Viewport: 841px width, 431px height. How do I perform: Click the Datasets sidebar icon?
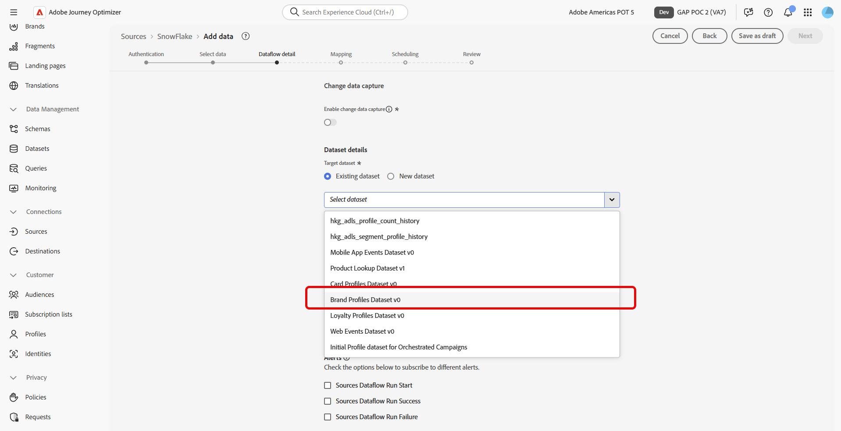click(x=14, y=149)
